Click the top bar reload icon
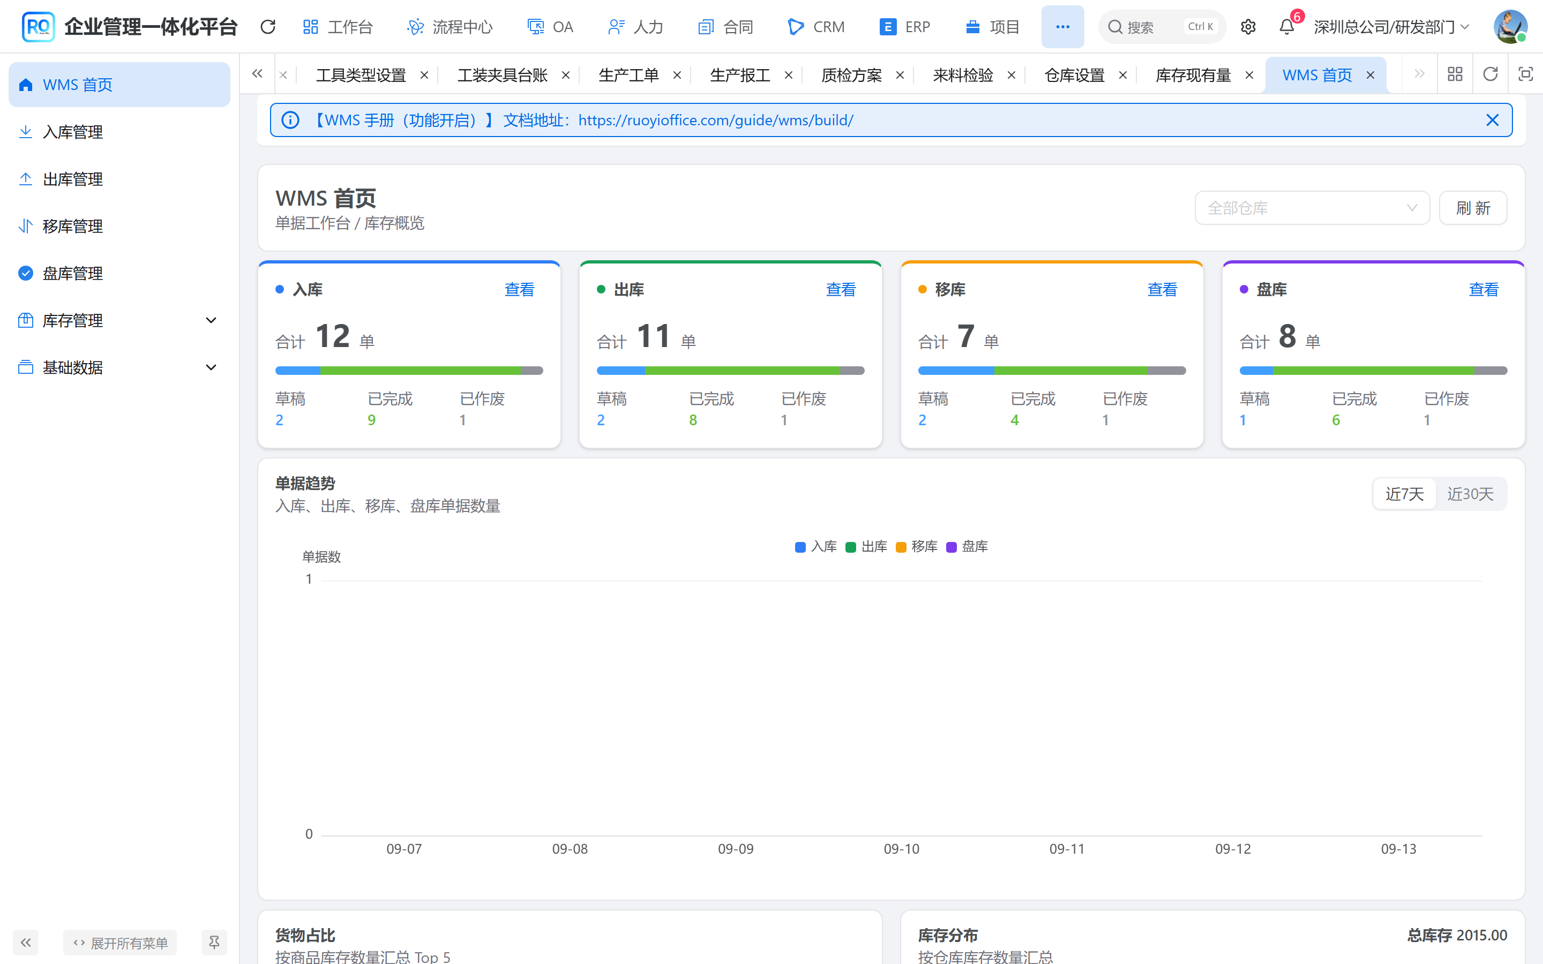 268,27
